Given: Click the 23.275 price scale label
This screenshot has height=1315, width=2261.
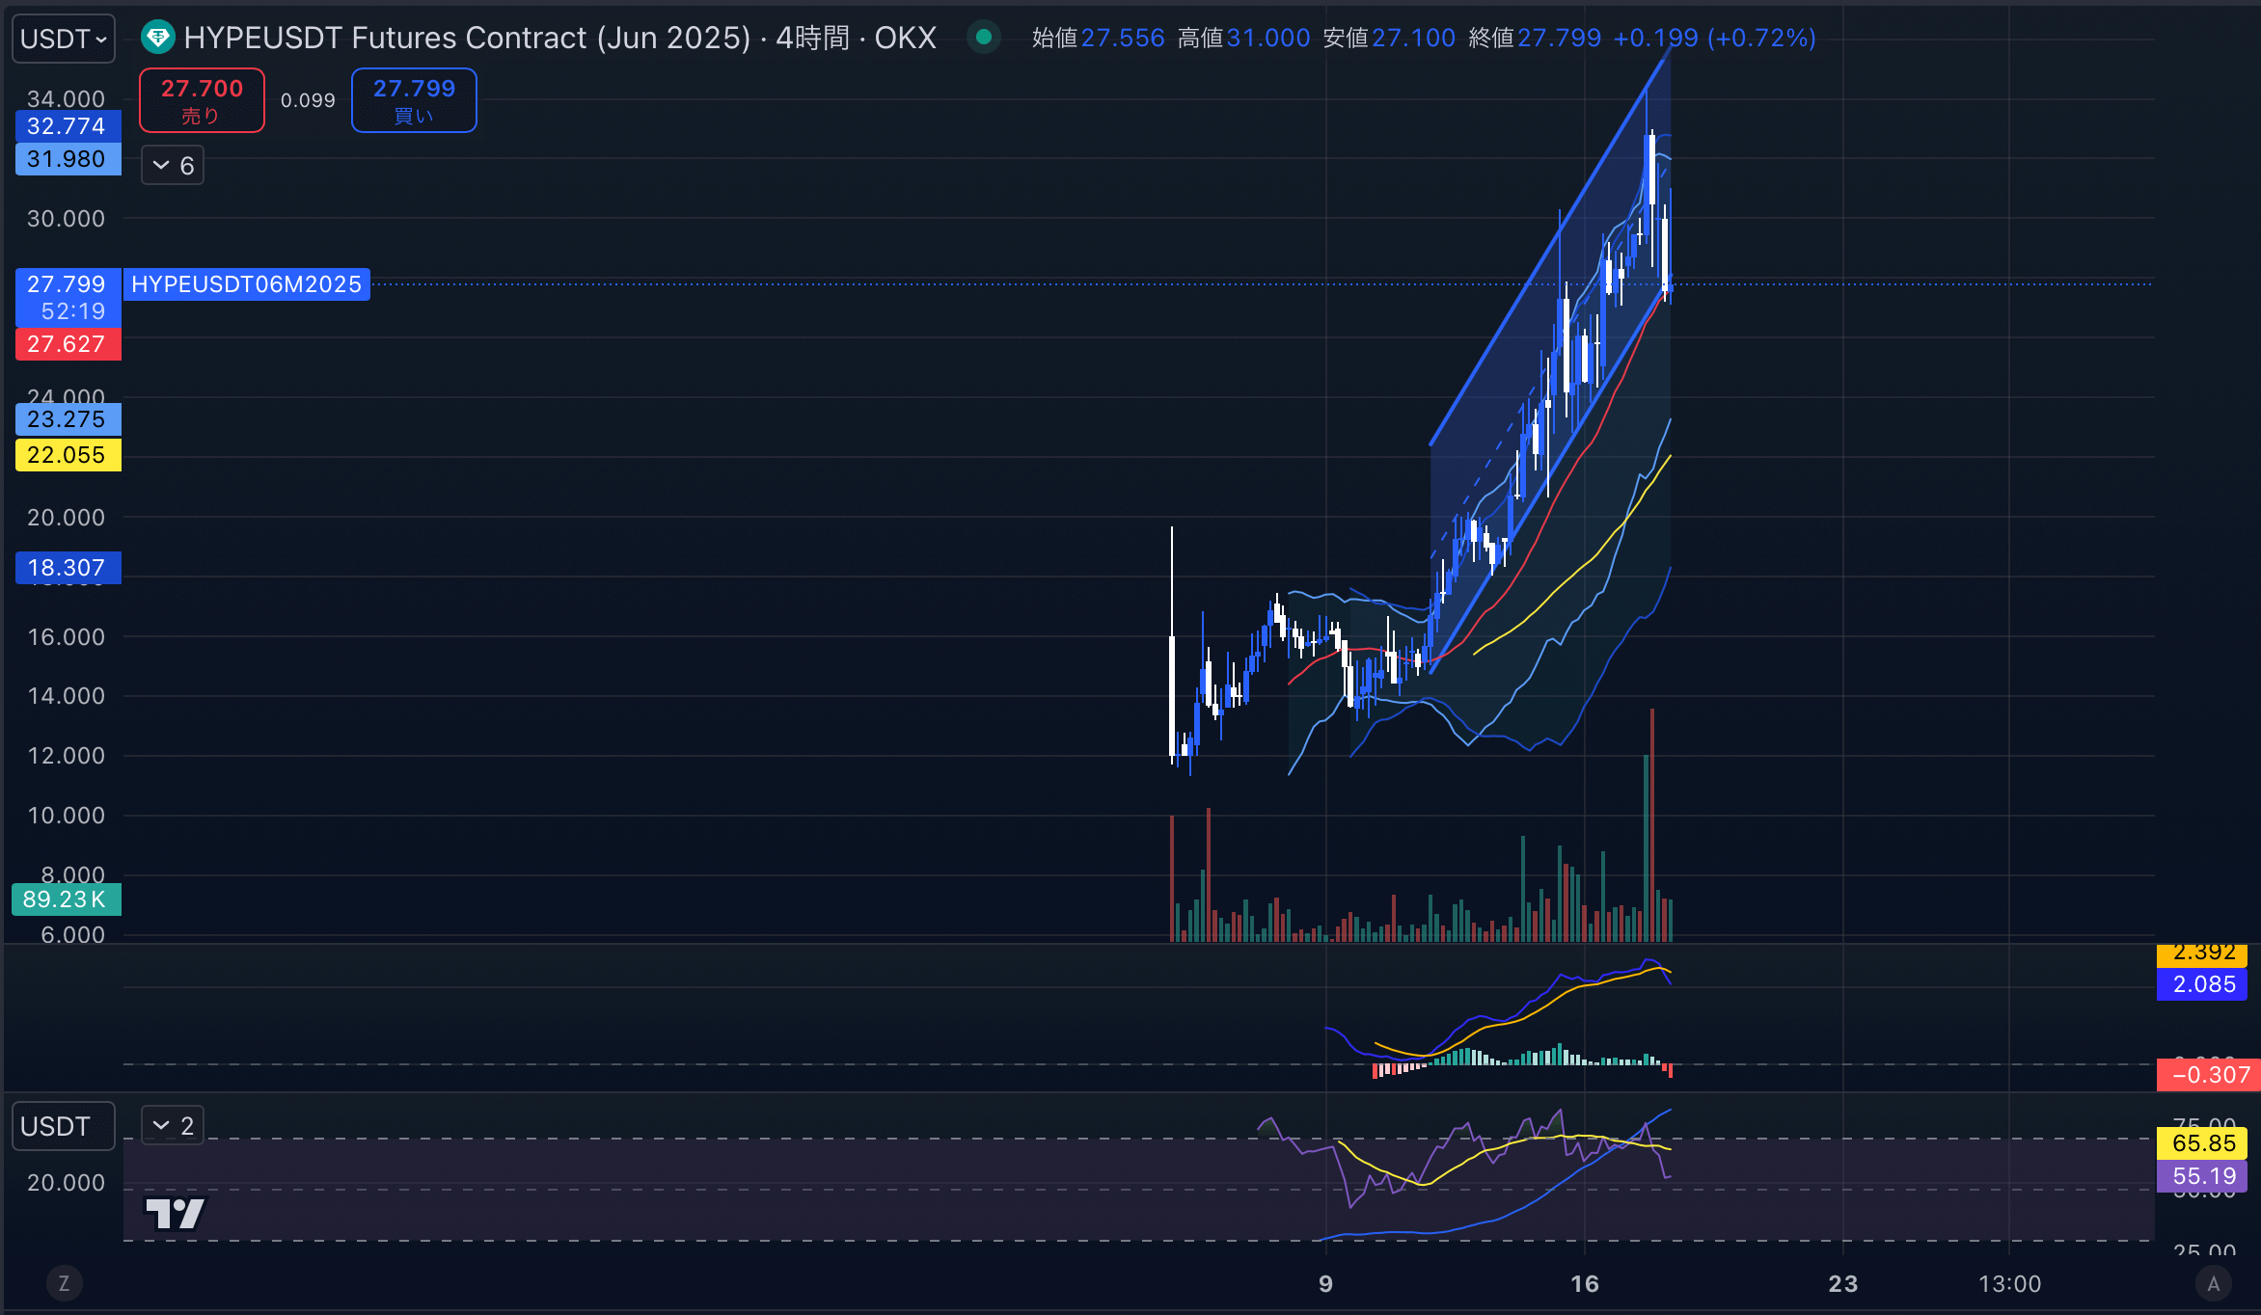Looking at the screenshot, I should point(67,419).
